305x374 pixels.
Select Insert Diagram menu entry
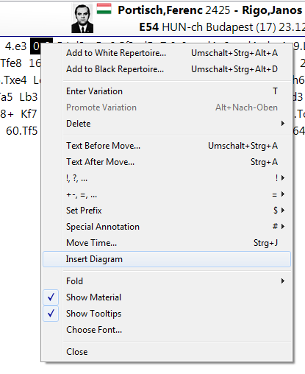pos(167,259)
